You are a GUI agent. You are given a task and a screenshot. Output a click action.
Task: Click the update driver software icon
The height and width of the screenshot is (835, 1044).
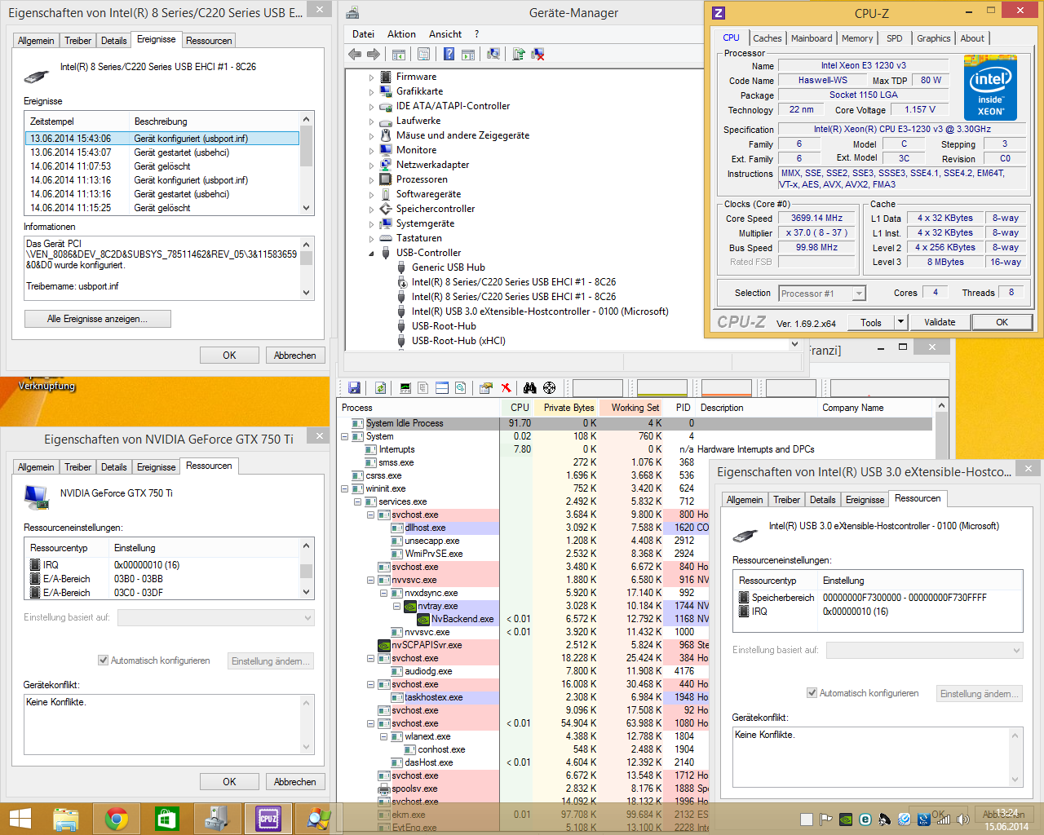coord(519,54)
